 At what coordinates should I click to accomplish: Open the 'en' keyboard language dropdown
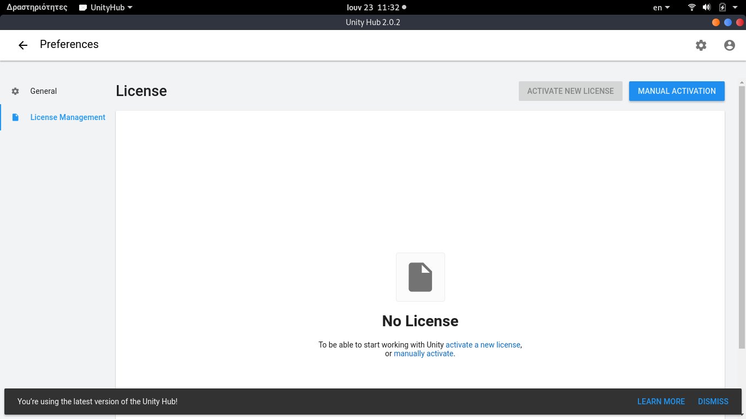coord(661,8)
